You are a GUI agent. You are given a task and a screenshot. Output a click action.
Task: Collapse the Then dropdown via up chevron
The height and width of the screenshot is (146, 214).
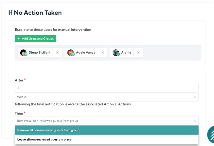tap(195, 121)
